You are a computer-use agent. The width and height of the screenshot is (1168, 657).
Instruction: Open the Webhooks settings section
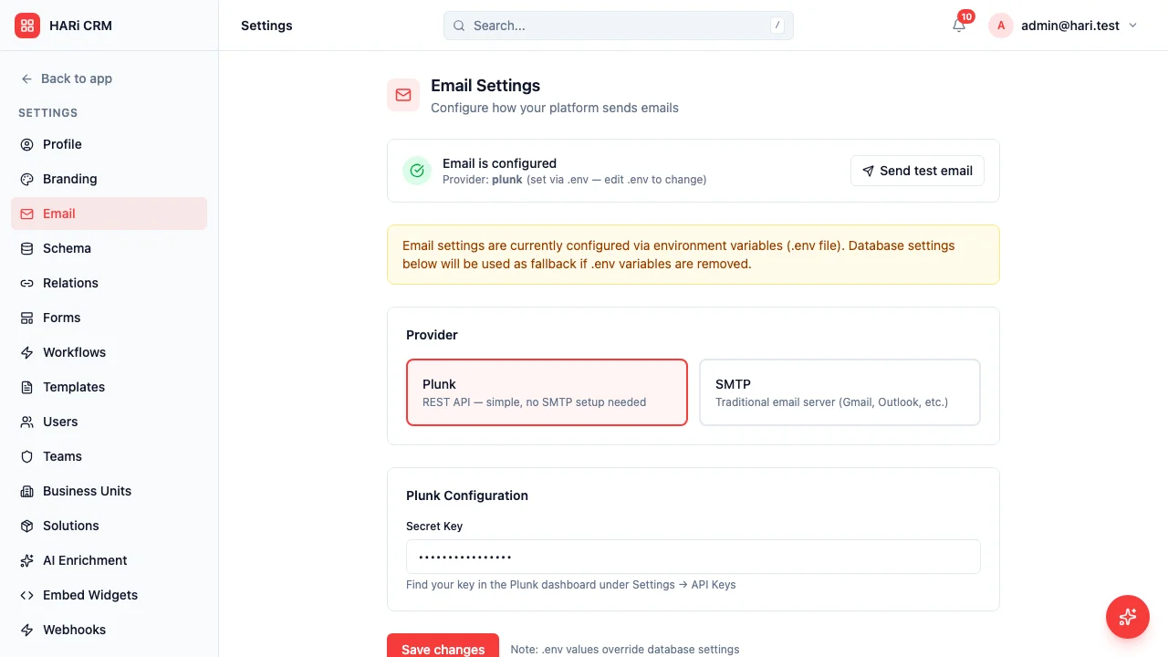pyautogui.click(x=74, y=630)
